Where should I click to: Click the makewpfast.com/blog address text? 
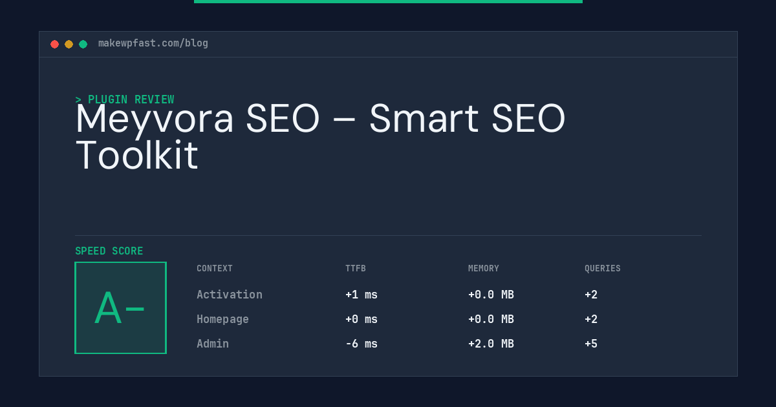click(153, 43)
